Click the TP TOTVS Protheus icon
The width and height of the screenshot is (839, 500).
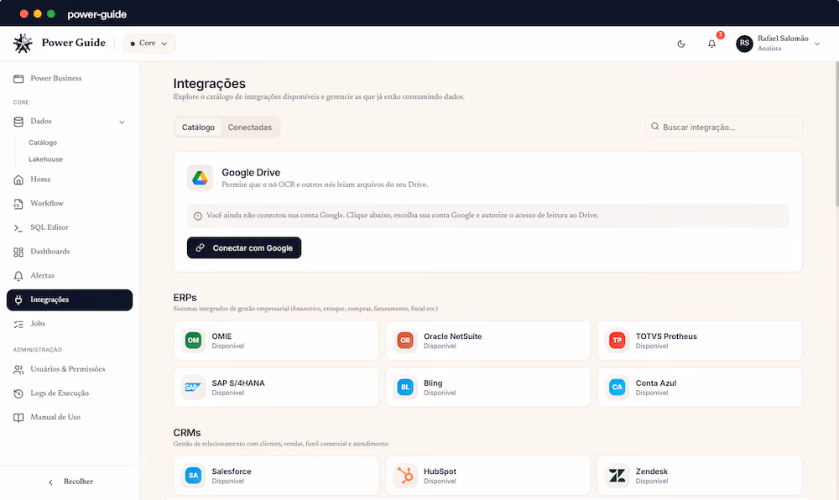pos(617,341)
